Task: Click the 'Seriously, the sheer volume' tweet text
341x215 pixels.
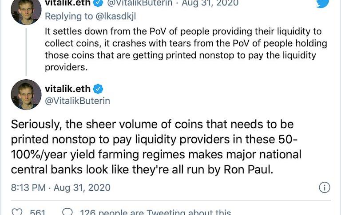Action: point(156,147)
